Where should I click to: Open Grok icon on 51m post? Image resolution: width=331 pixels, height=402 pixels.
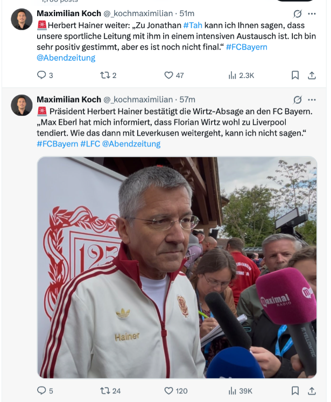pos(298,13)
